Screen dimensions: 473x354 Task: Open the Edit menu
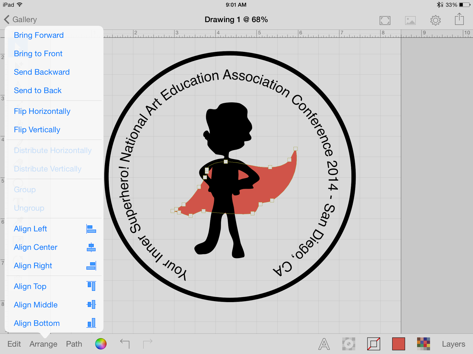pyautogui.click(x=14, y=344)
